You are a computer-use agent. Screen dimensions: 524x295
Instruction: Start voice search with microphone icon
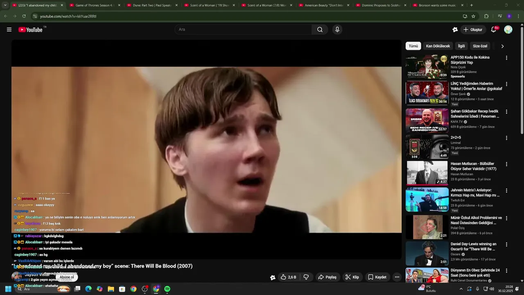[337, 29]
